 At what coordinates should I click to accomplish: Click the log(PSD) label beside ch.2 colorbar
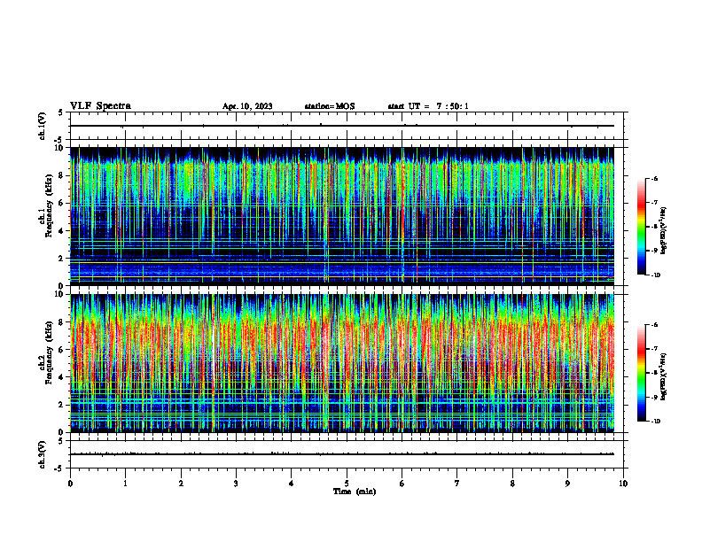click(x=664, y=377)
